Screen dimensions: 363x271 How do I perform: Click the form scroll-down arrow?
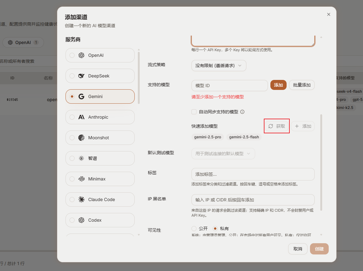[321, 235]
